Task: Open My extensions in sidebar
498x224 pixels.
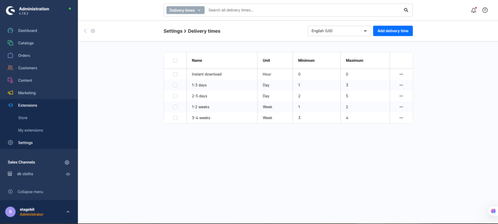Action: tap(31, 130)
